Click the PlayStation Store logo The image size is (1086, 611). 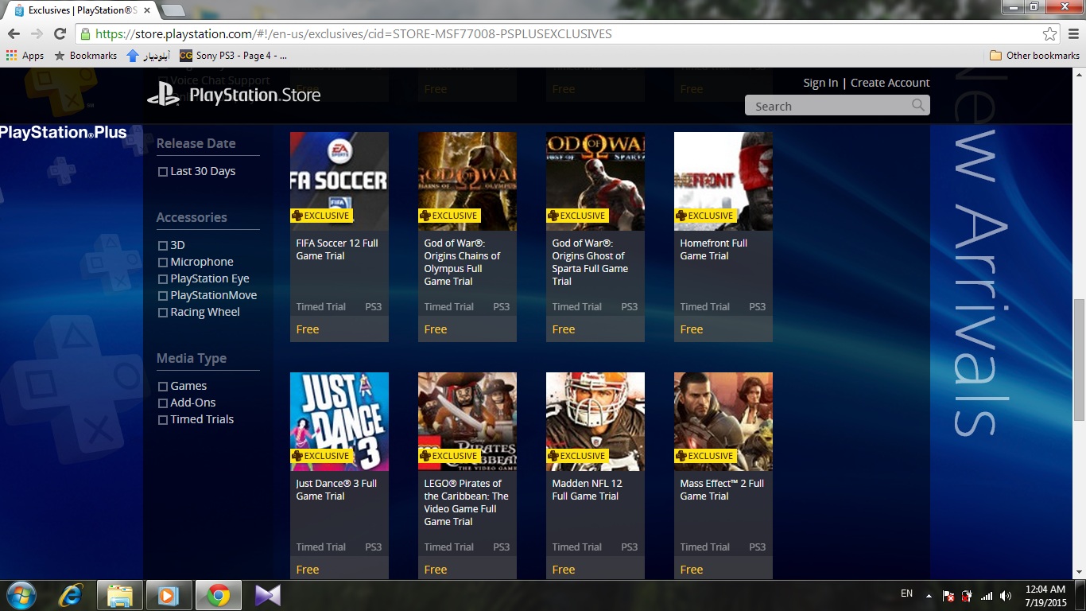234,95
